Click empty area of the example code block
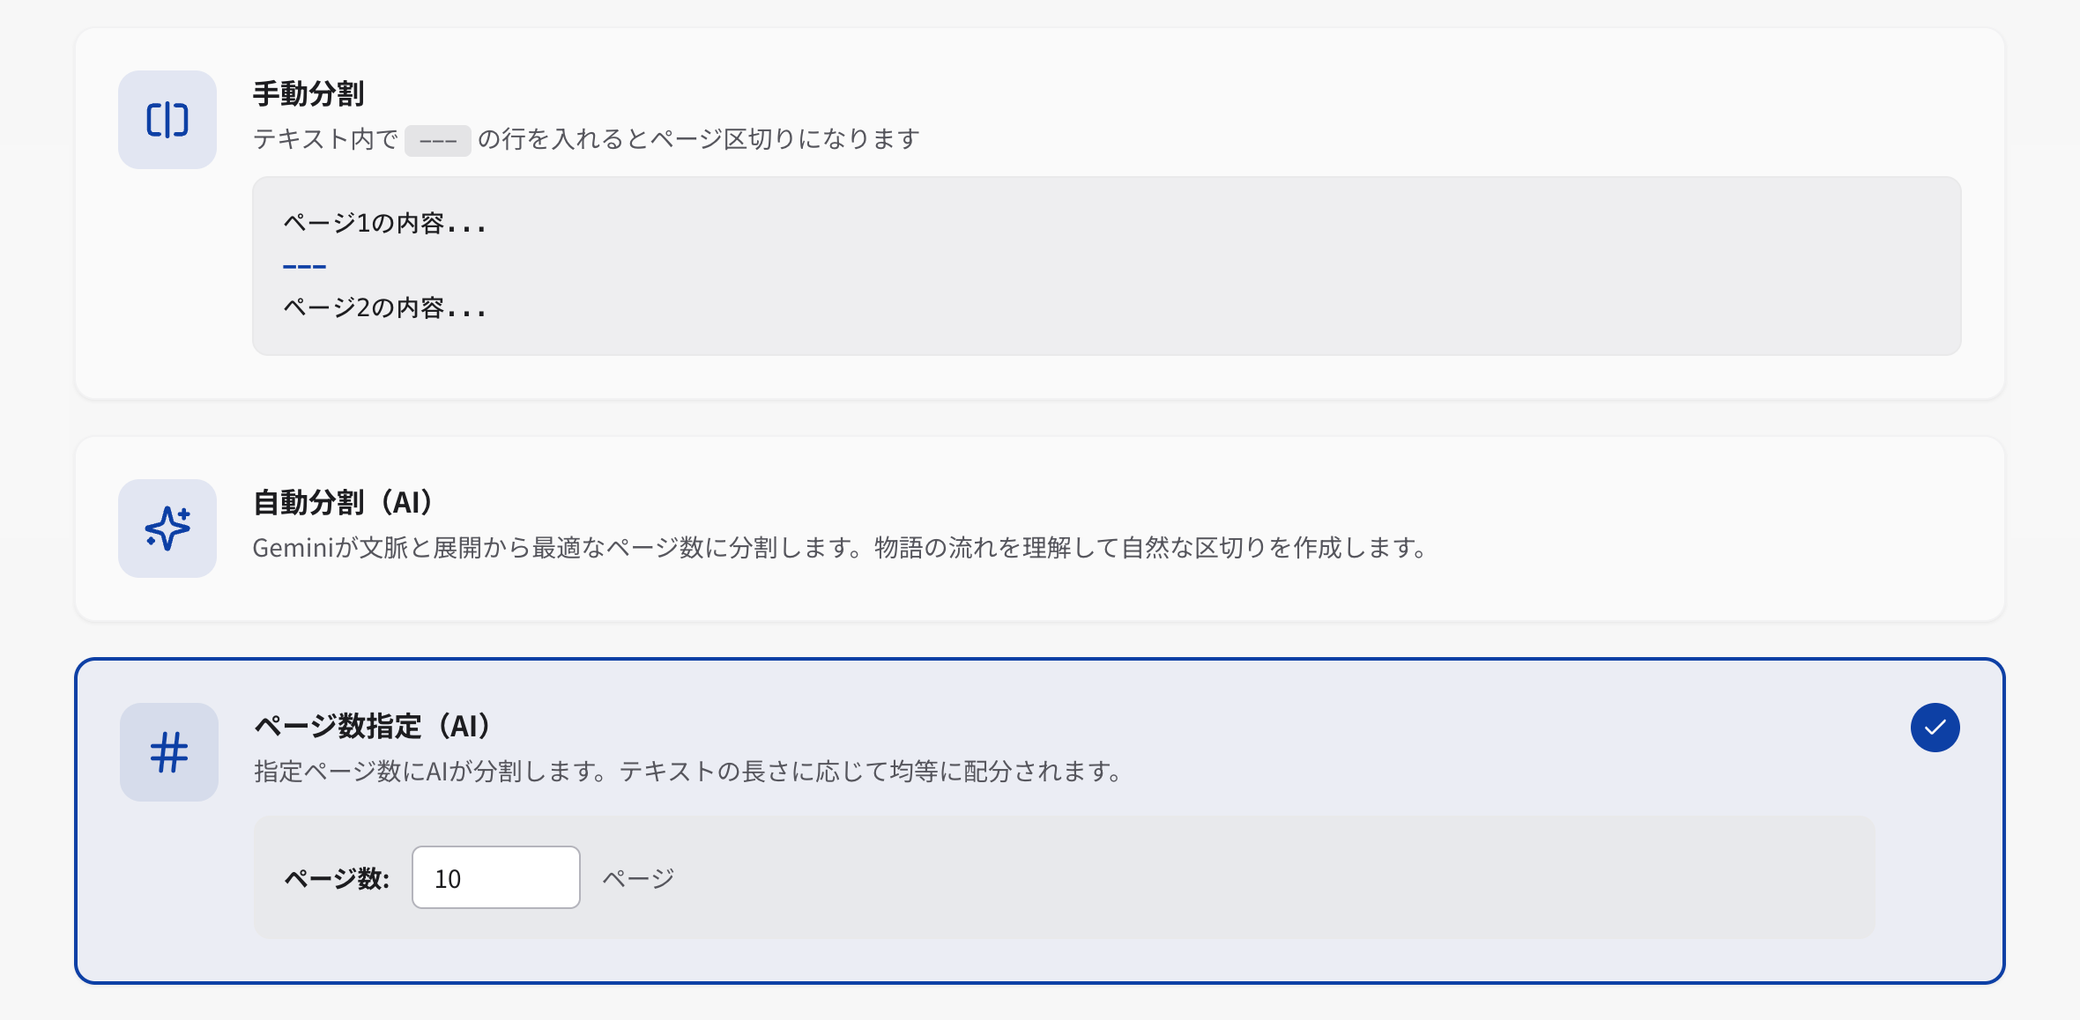 pos(1234,266)
